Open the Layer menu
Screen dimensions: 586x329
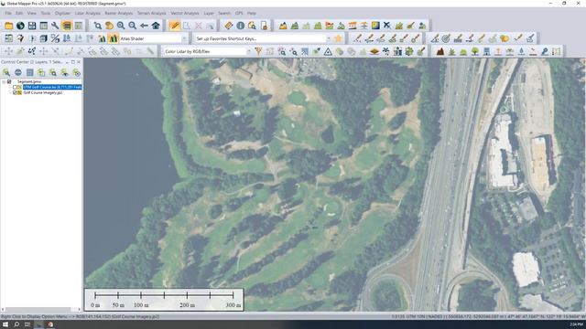209,13
